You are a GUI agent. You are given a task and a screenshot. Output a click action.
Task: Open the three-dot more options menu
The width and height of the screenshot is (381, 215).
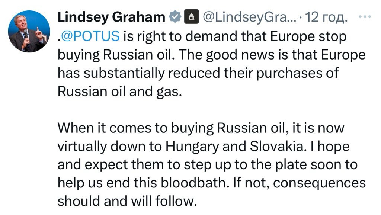click(365, 17)
